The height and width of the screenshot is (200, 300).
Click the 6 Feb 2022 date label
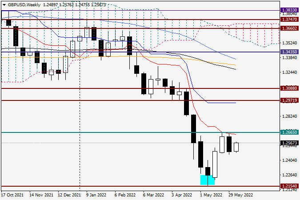pos(125,195)
